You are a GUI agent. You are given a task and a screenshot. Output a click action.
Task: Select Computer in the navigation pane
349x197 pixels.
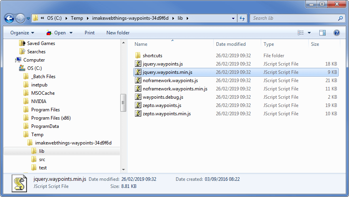[34, 60]
